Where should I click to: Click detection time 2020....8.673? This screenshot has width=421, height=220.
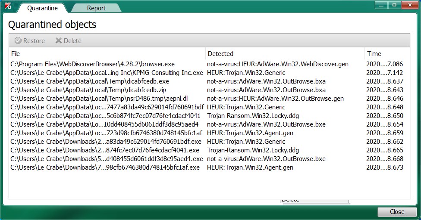pos(384,167)
